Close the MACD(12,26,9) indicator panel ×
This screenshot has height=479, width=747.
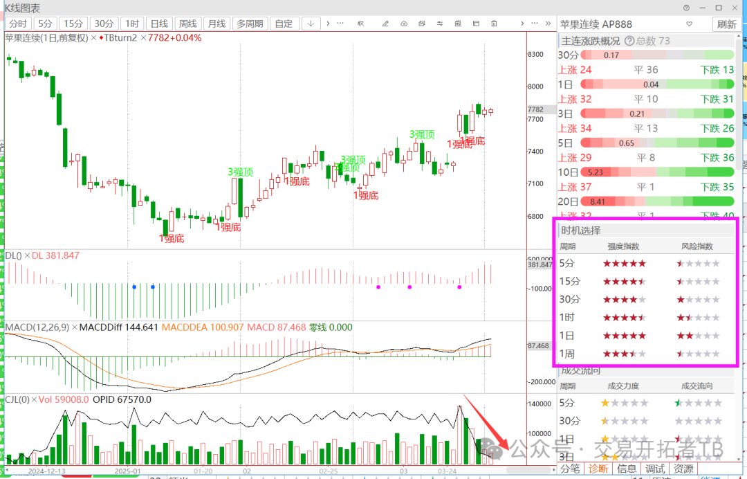(x=74, y=328)
